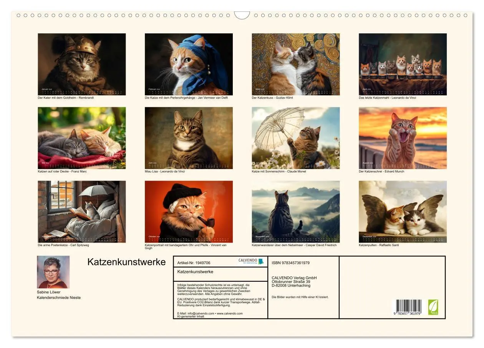Click 'KI-generierter Inhalt' text

point(191,317)
